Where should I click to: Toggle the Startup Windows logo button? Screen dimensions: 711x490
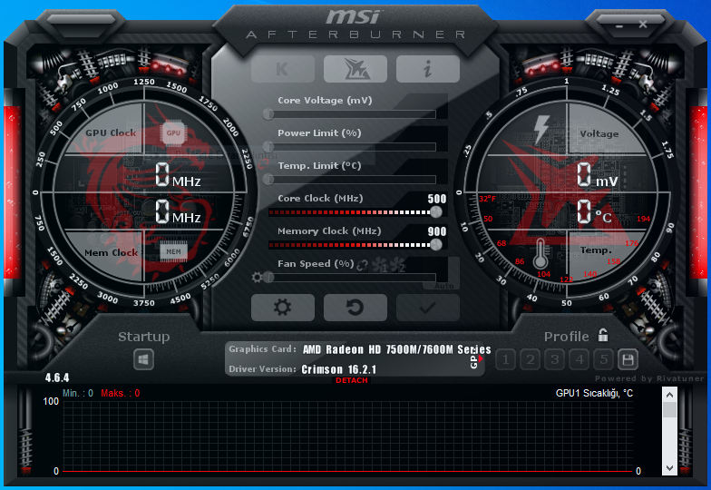(x=143, y=360)
